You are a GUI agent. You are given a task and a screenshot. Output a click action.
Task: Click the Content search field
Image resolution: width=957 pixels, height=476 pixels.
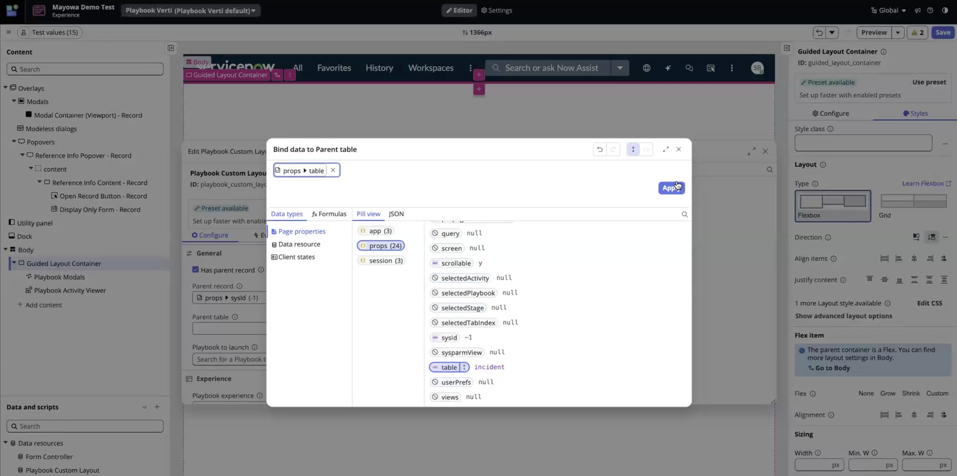[x=85, y=69]
